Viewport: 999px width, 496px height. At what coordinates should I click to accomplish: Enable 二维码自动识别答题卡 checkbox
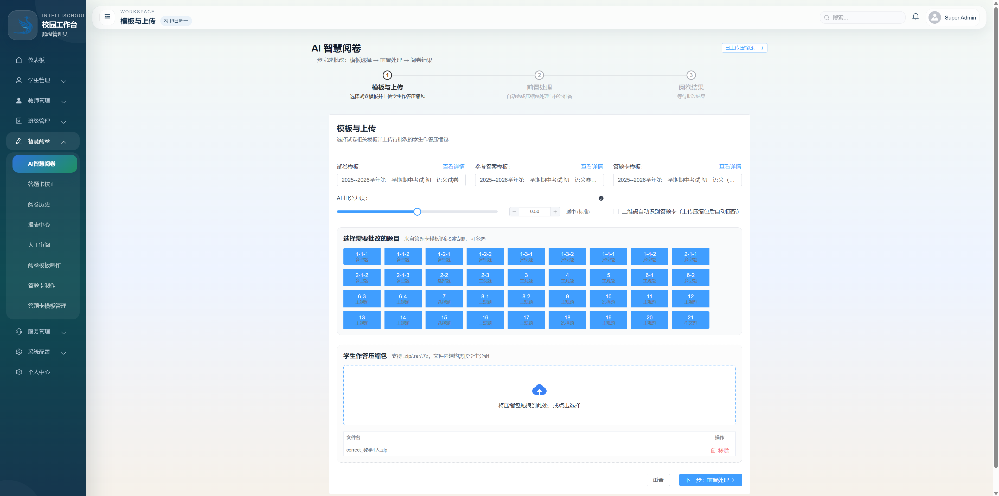[616, 212]
